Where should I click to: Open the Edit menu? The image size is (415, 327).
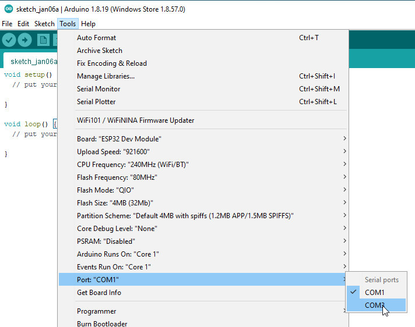[23, 24]
